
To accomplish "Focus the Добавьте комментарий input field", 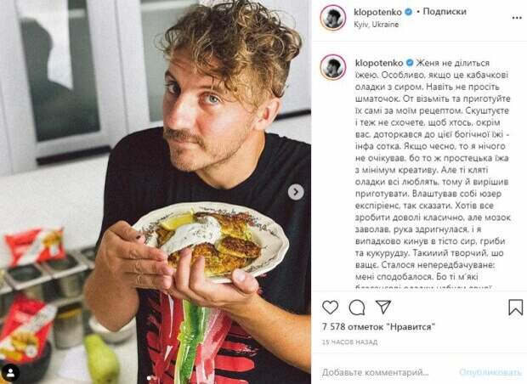I will (387, 372).
